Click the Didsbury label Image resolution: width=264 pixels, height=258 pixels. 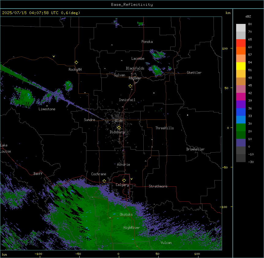(117, 132)
